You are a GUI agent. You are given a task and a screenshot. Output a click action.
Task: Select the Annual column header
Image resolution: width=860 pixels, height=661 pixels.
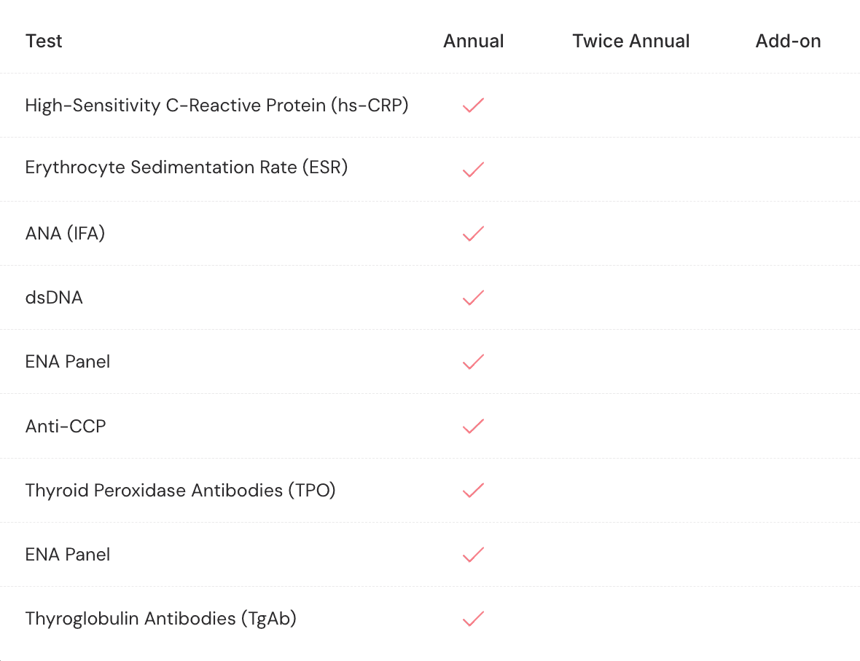pyautogui.click(x=473, y=41)
